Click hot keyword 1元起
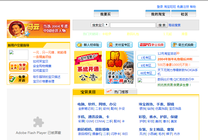Screen dimensions: 208x140 168,34
